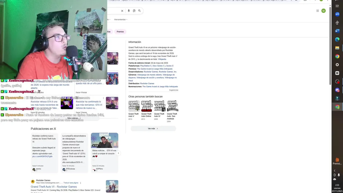Click the Rockstar Games favicon result icon
Viewport: 343px width, 193px height.
click(x=33, y=182)
